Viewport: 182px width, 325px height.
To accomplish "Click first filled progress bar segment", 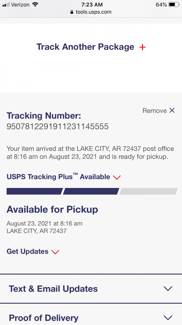I will pyautogui.click(x=34, y=191).
